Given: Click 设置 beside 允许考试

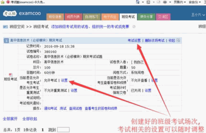Looking at the screenshot, I should [64, 80].
